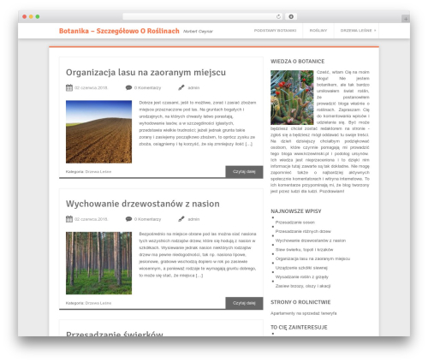
Task: Open 0 Komentarzy link on Wychowanie drzewostanów post
Action: [147, 219]
